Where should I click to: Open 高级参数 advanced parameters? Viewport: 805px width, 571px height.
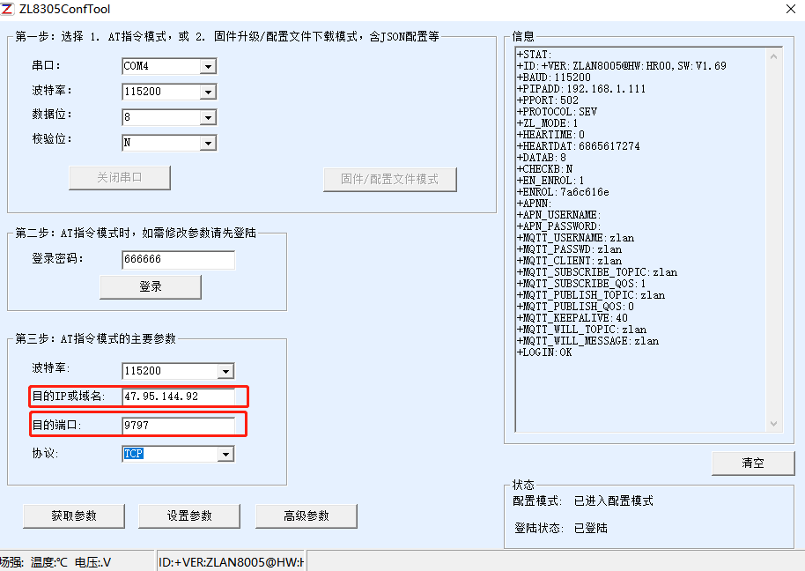coord(306,515)
